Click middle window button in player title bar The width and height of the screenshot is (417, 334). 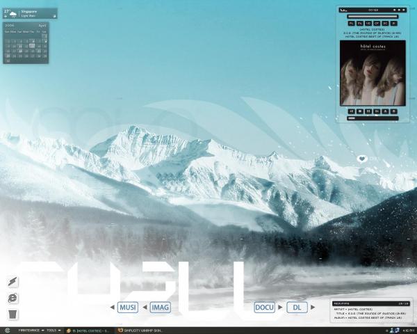(399, 10)
